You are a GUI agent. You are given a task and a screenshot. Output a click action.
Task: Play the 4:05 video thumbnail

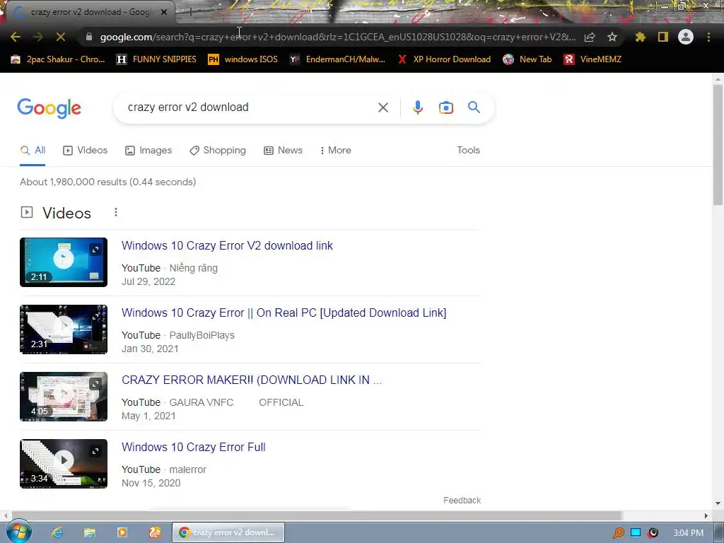(64, 397)
